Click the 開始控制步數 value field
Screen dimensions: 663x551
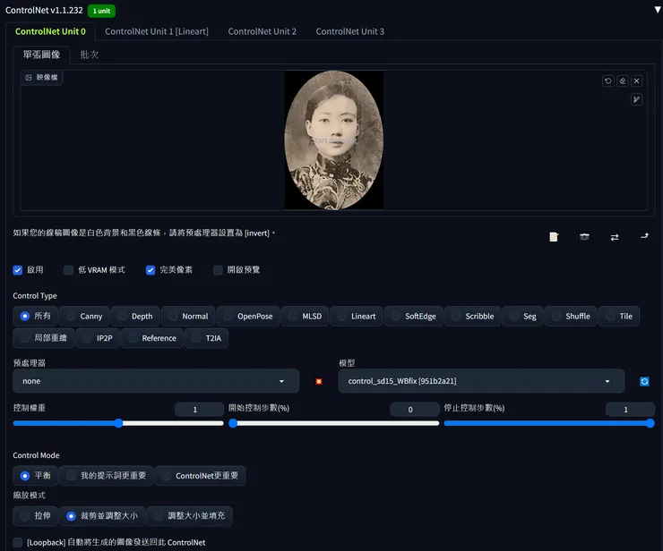click(414, 409)
